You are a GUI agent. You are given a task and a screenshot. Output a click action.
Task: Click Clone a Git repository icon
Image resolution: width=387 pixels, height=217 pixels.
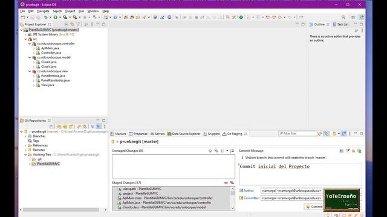(65, 127)
